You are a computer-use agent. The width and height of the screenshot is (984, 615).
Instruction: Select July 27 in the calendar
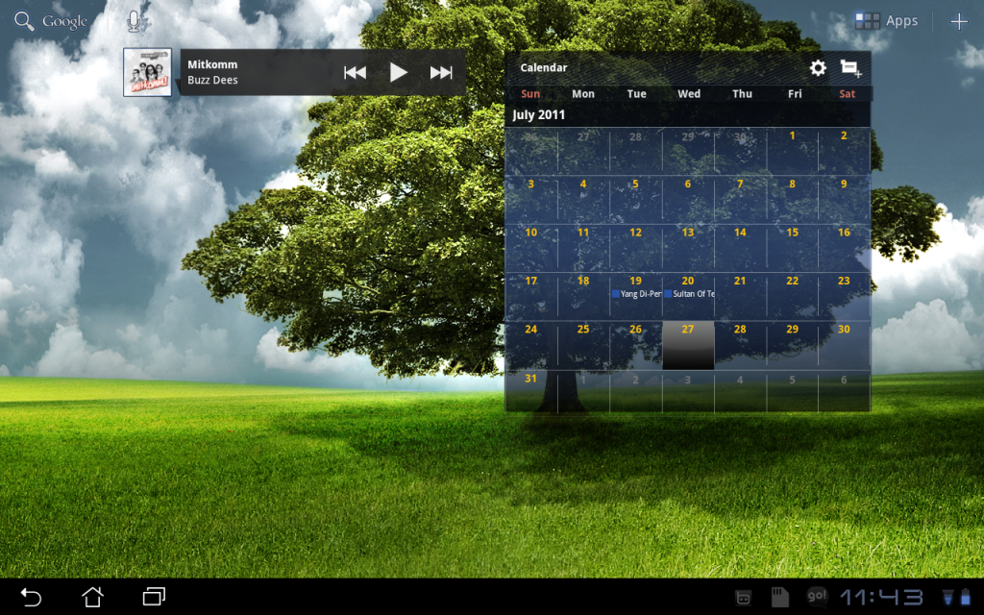pos(688,345)
